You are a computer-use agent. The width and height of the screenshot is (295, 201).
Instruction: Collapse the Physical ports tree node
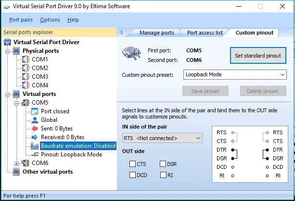point(8,51)
